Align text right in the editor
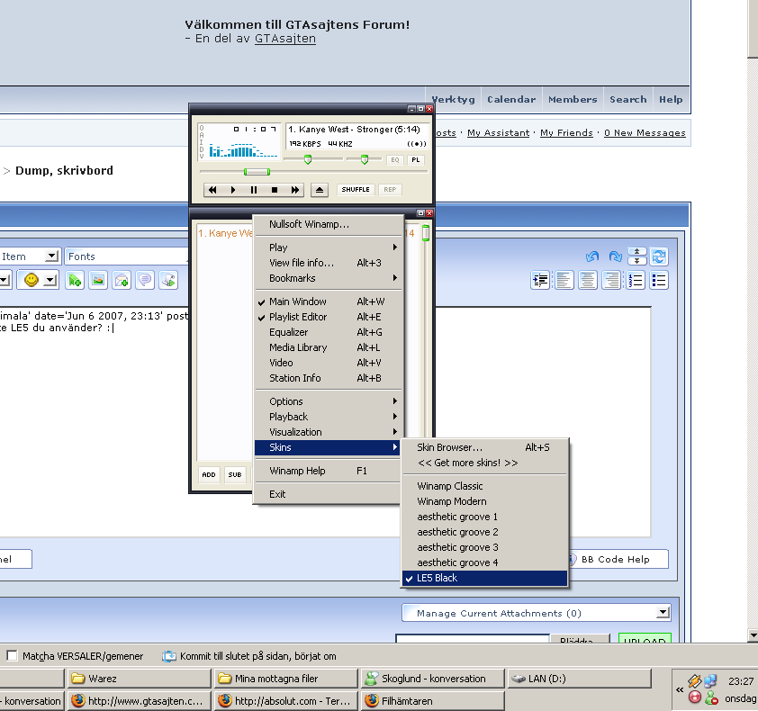Screen dimensions: 758x711 [611, 280]
